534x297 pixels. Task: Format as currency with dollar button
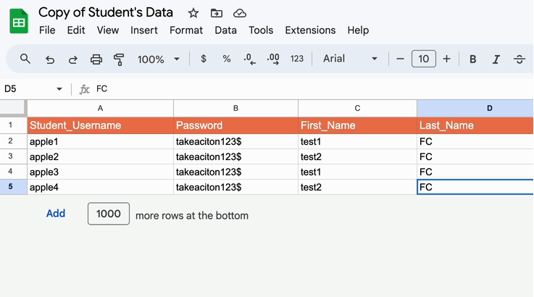(x=204, y=59)
